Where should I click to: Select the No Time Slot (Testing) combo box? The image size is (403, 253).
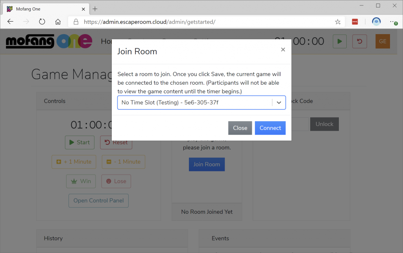tap(195, 102)
